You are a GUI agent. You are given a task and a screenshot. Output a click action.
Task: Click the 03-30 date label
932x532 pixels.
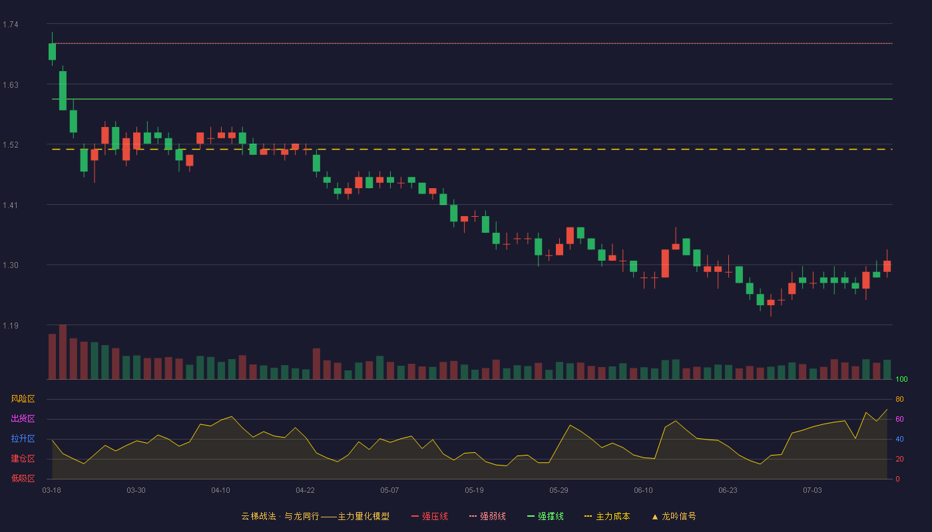pyautogui.click(x=136, y=490)
